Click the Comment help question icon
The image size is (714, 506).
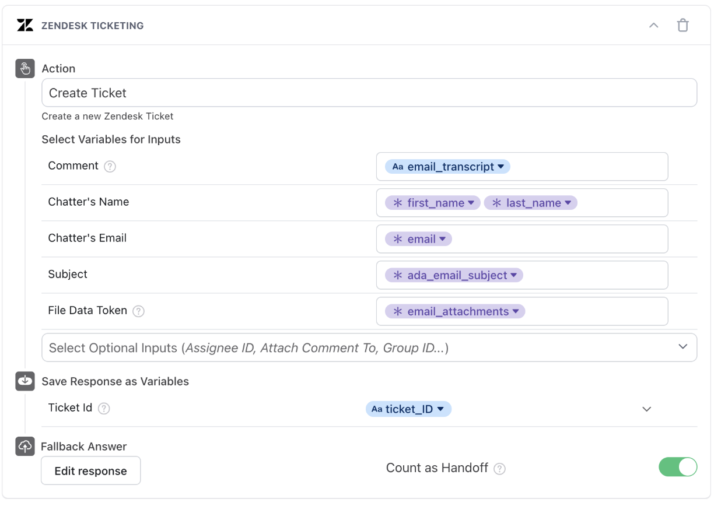[110, 167]
